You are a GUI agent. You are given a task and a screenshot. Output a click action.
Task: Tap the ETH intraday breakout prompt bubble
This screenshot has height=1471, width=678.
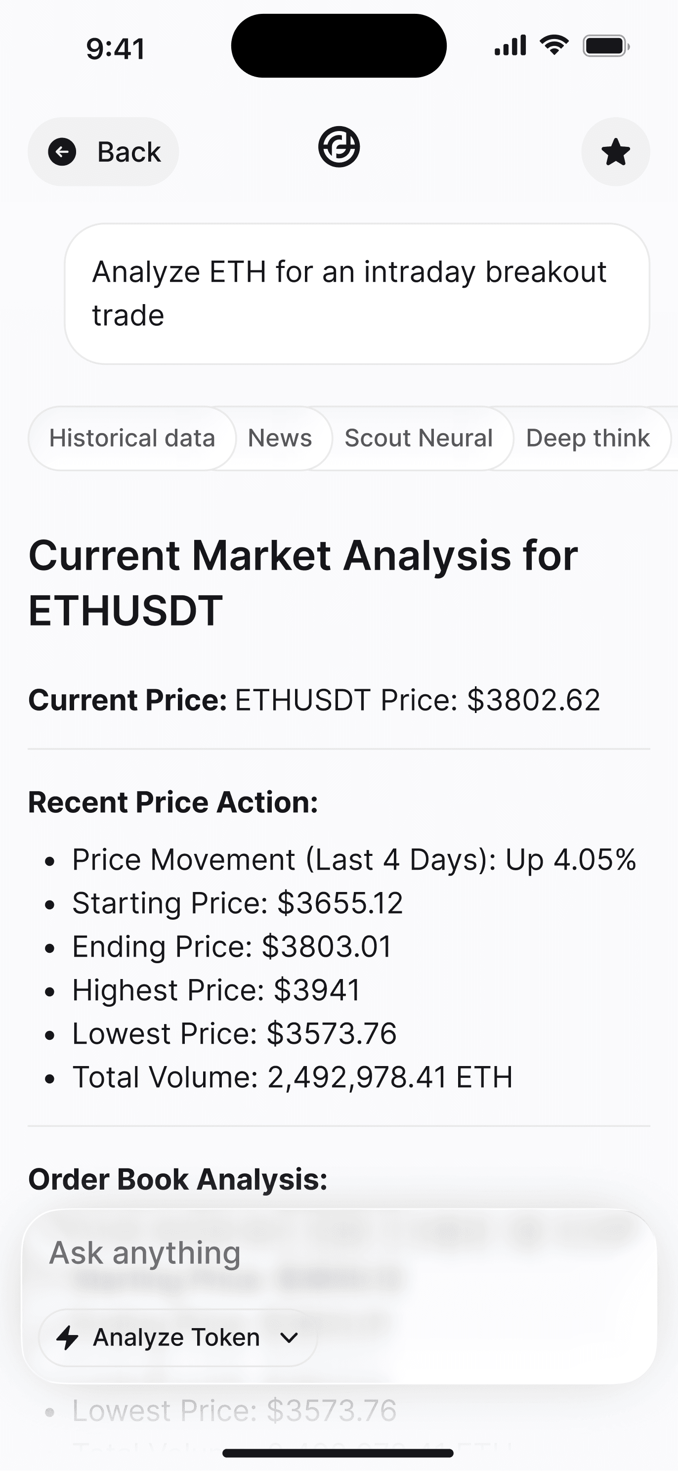pyautogui.click(x=357, y=294)
